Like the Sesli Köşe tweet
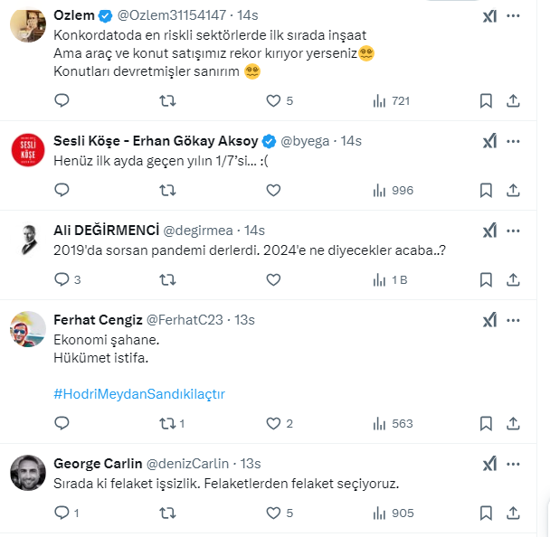The image size is (550, 537). tap(273, 191)
